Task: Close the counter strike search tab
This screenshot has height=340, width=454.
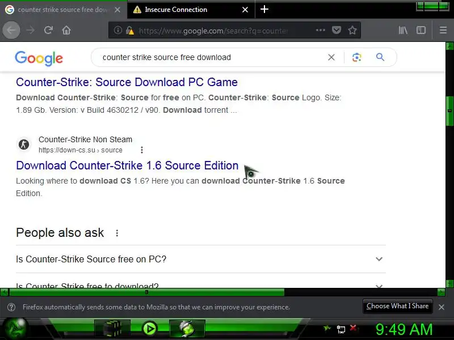Action: pos(117,10)
